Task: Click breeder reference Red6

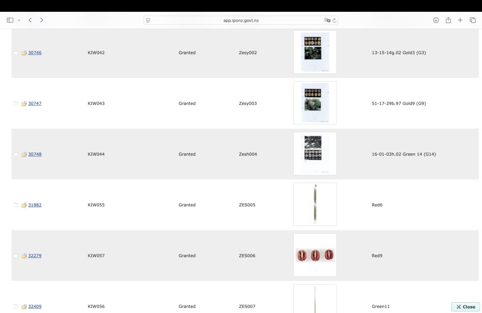Action: (377, 205)
